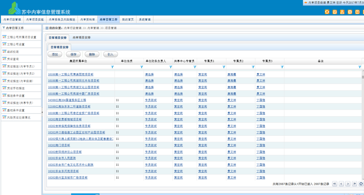This screenshot has height=195, width=364.
Task: Open 凭证查询 via its sidebar icon
Action: 4,59
